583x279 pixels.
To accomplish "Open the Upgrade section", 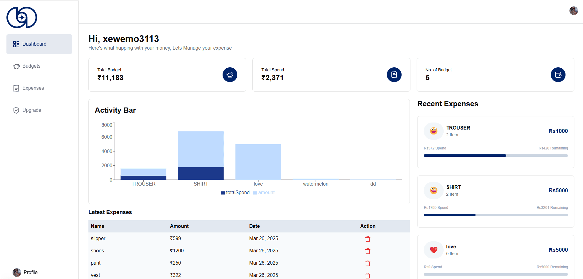I will pos(32,110).
